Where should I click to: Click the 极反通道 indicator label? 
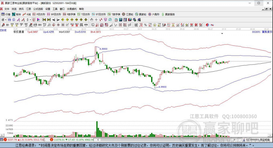coord(19,32)
